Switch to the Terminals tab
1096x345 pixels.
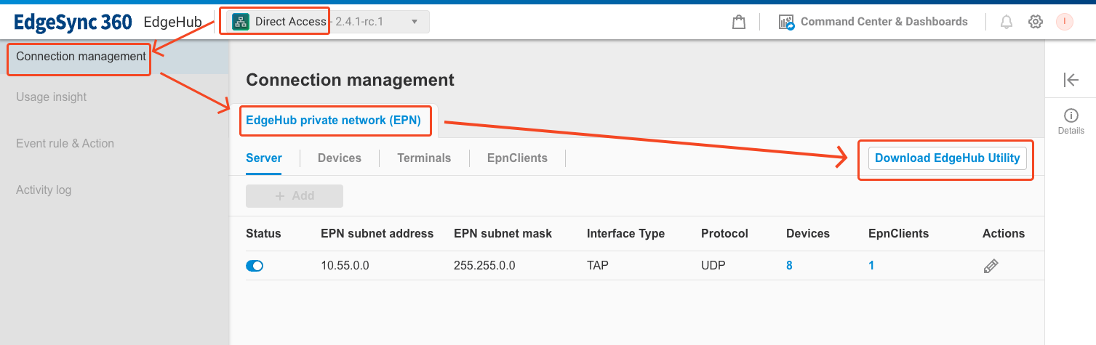[x=424, y=158]
